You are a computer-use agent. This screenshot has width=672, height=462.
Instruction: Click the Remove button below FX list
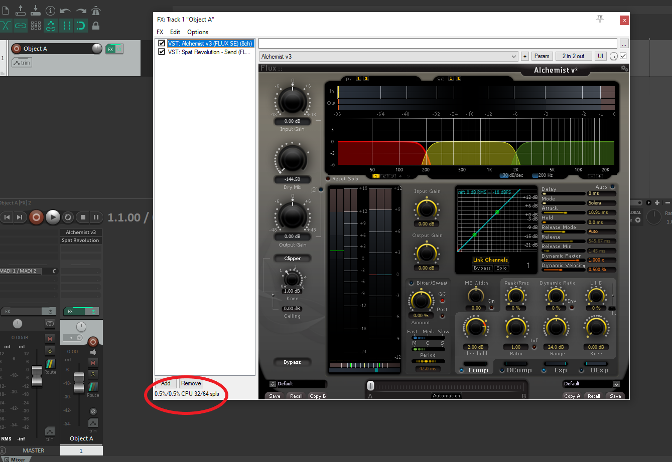click(x=191, y=383)
